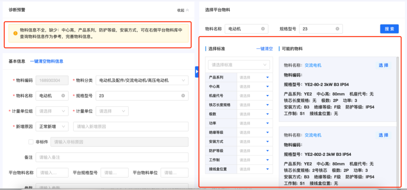Open the 绝缘等级 select dropdown

point(255,132)
